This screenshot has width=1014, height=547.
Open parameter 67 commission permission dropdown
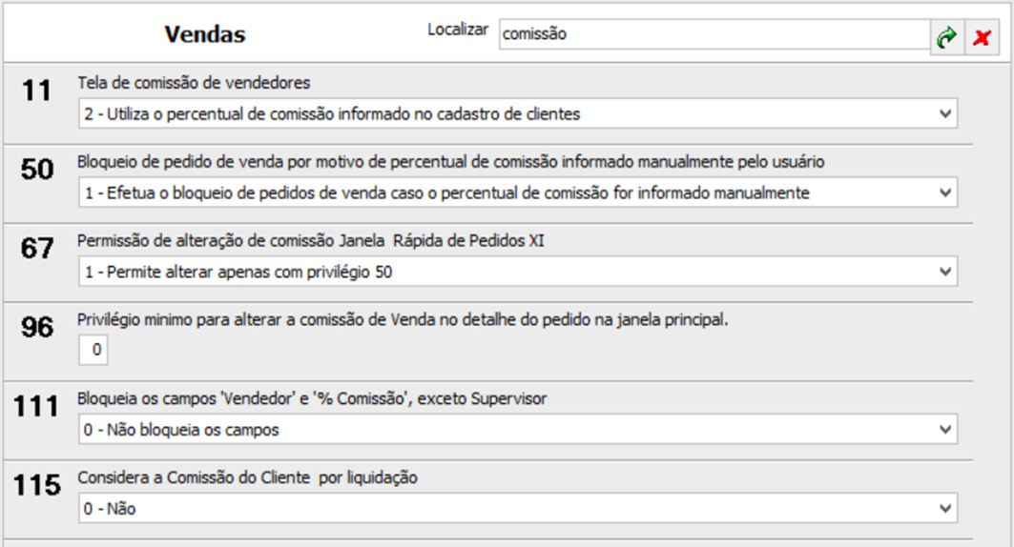click(x=517, y=272)
